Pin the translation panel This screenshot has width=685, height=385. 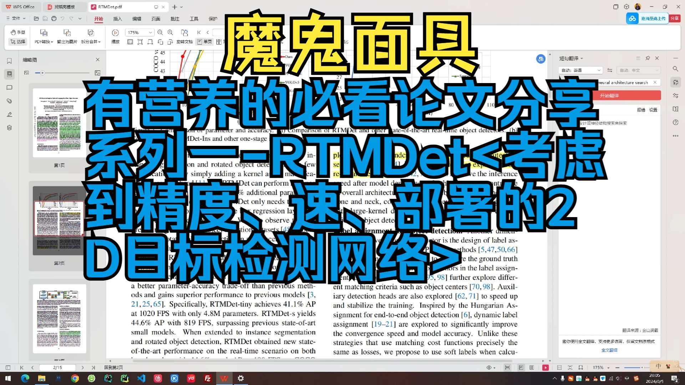(x=648, y=58)
